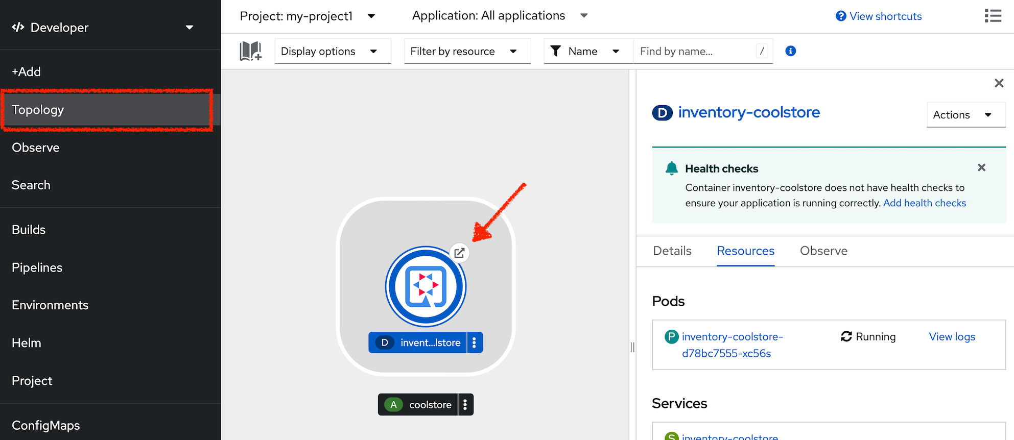Click View logs for the pod

tap(952, 337)
